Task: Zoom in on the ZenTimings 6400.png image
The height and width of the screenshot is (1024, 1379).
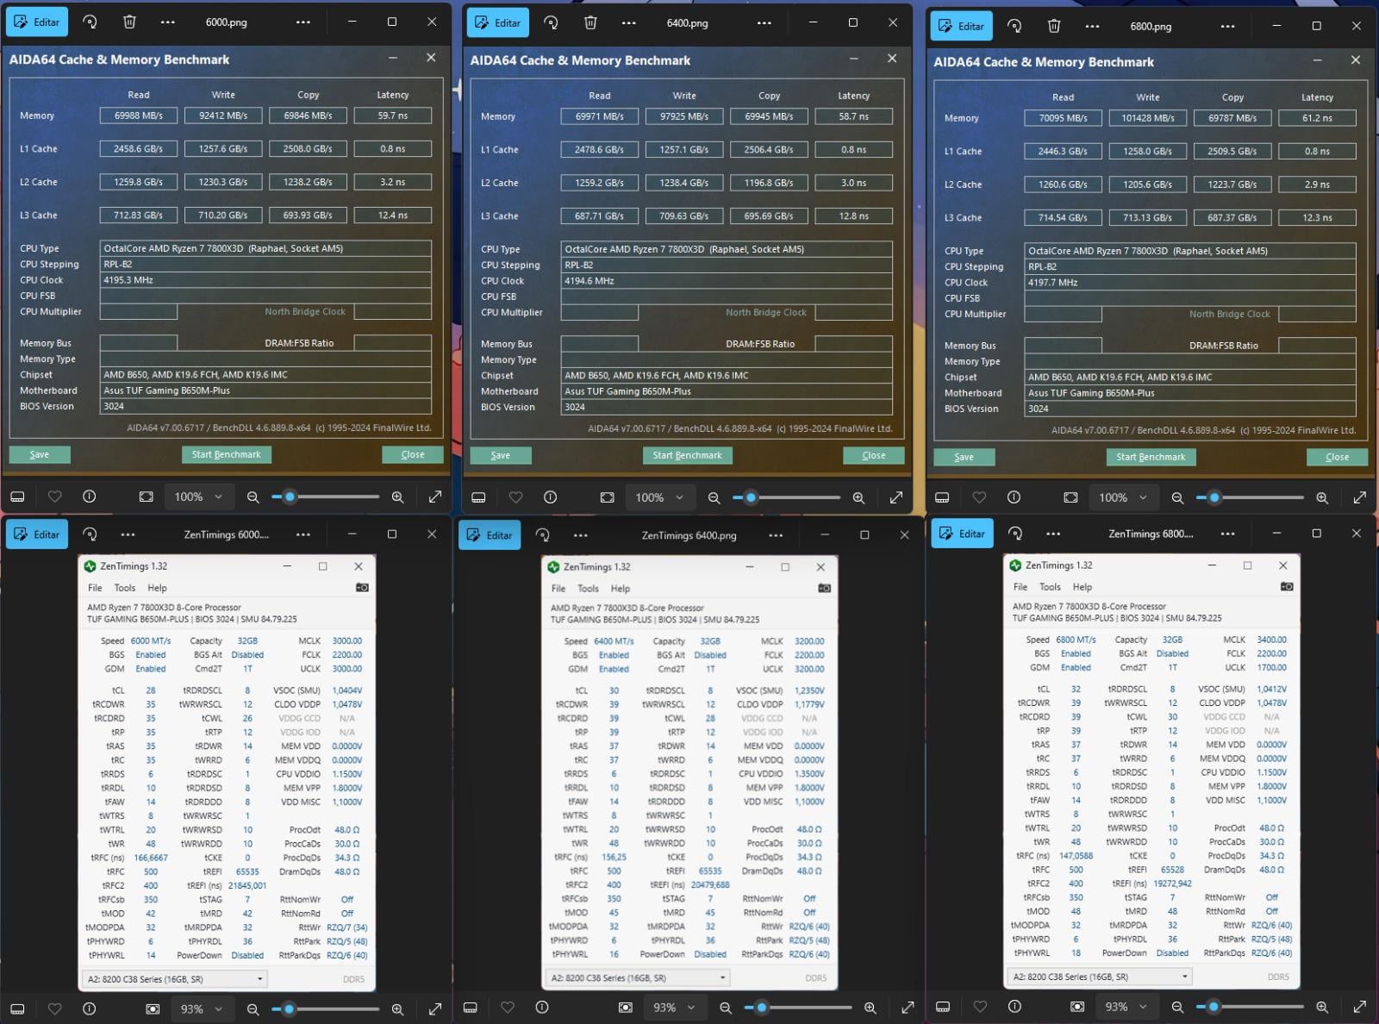Action: pyautogui.click(x=870, y=1008)
